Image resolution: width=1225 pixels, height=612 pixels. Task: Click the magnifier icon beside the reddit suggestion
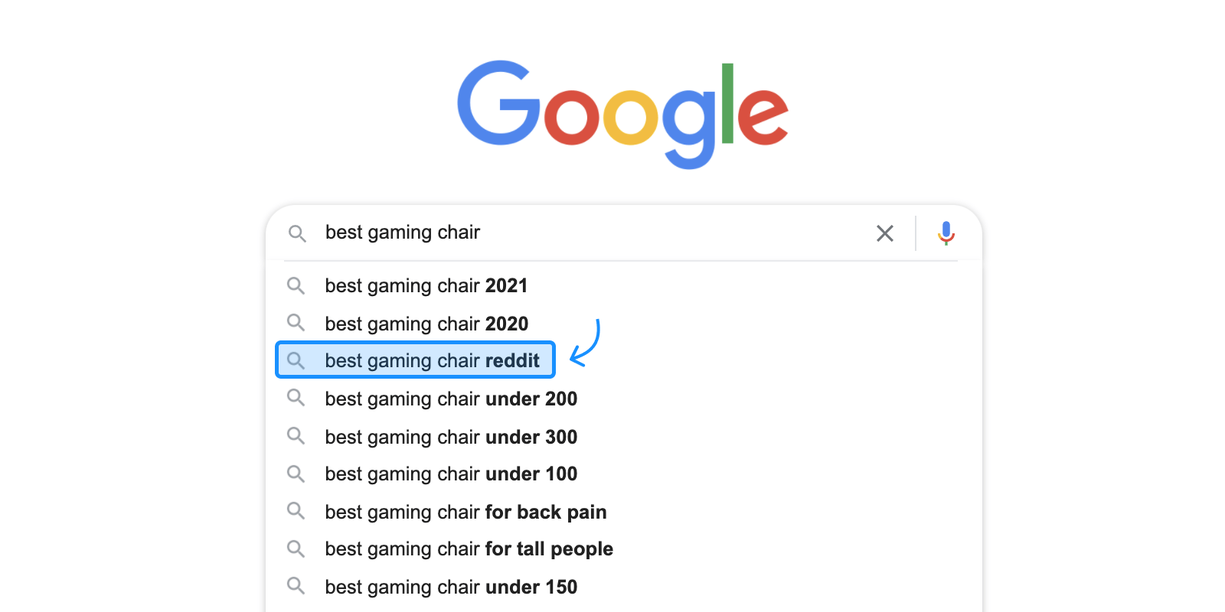point(296,360)
